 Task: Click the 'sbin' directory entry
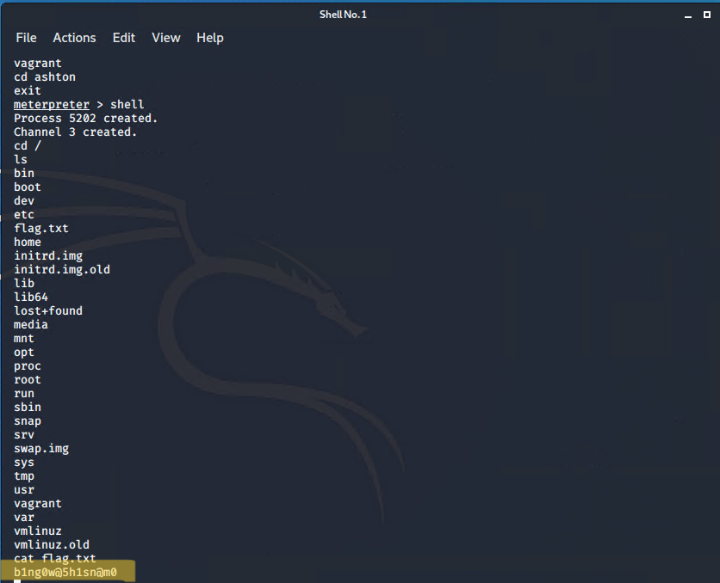28,408
